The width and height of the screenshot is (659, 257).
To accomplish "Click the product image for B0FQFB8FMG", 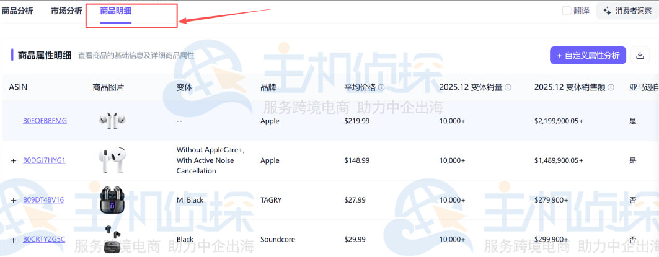I will coord(112,121).
